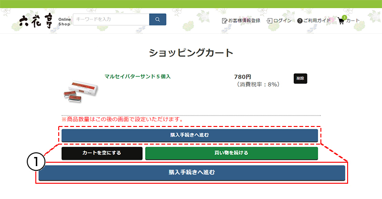Viewport: 382px width, 199px height.
Task: Click the ショッピングカート heading
Action: pos(191,53)
